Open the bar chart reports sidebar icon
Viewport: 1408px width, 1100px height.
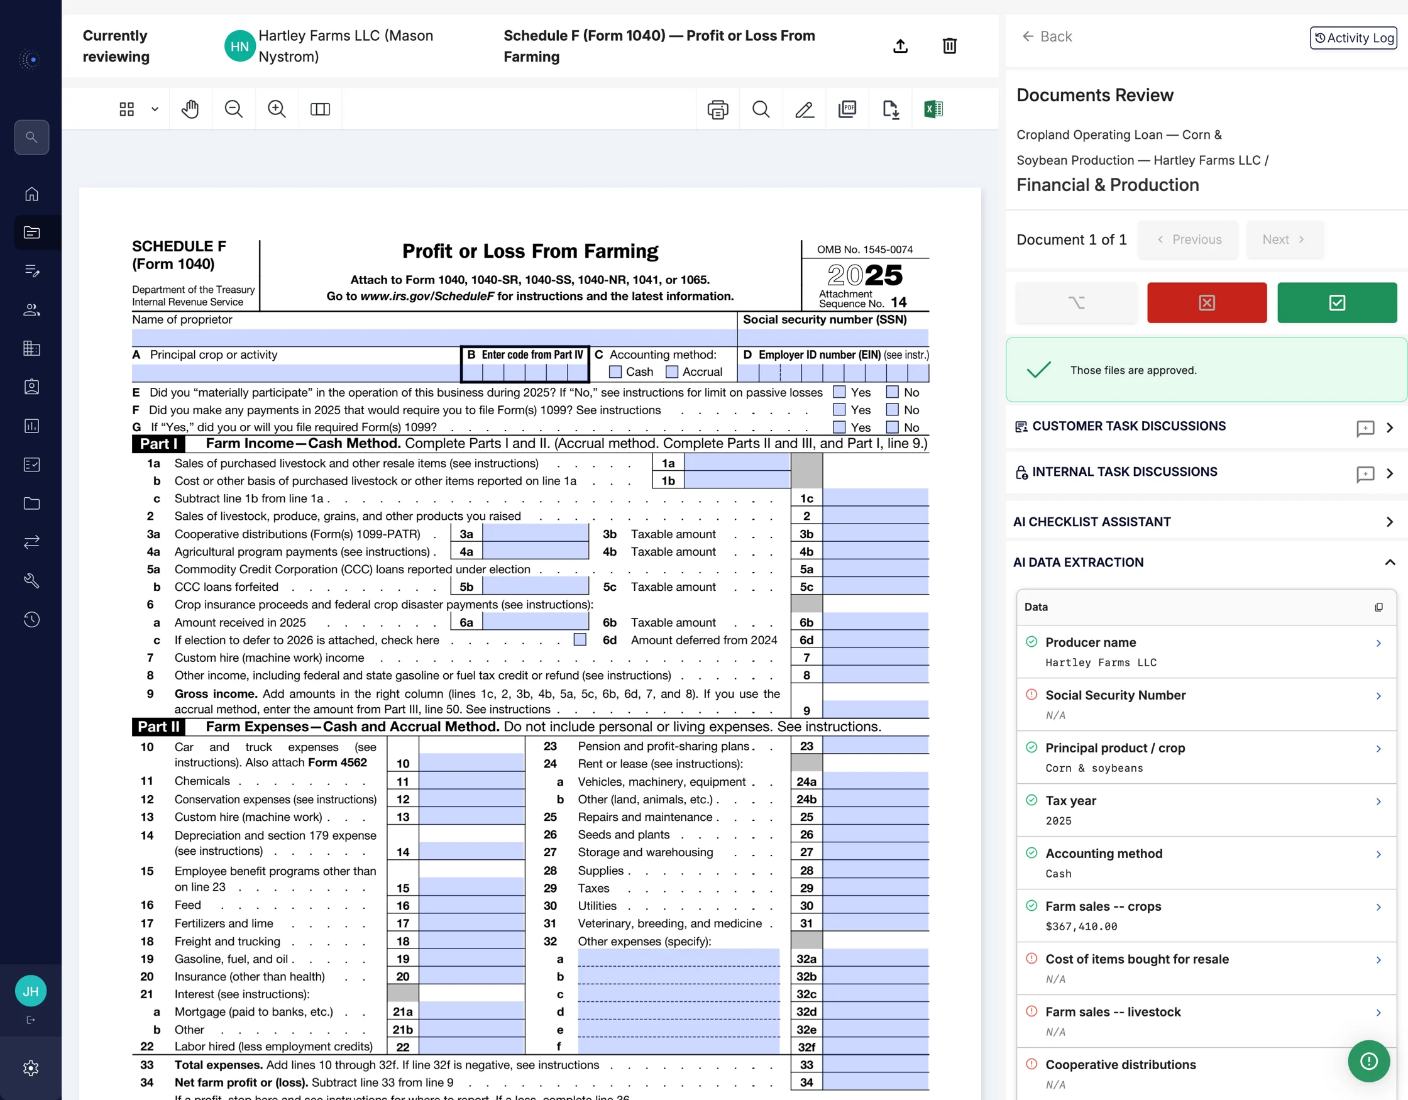(x=31, y=426)
